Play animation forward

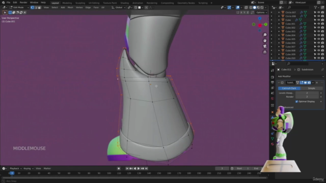point(139,168)
